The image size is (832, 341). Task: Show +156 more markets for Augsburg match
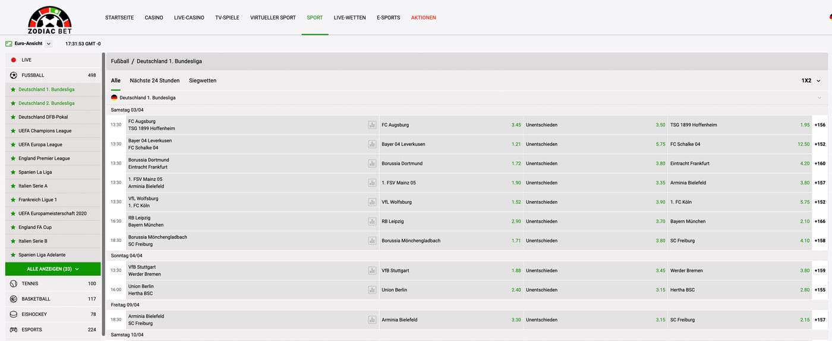[820, 125]
